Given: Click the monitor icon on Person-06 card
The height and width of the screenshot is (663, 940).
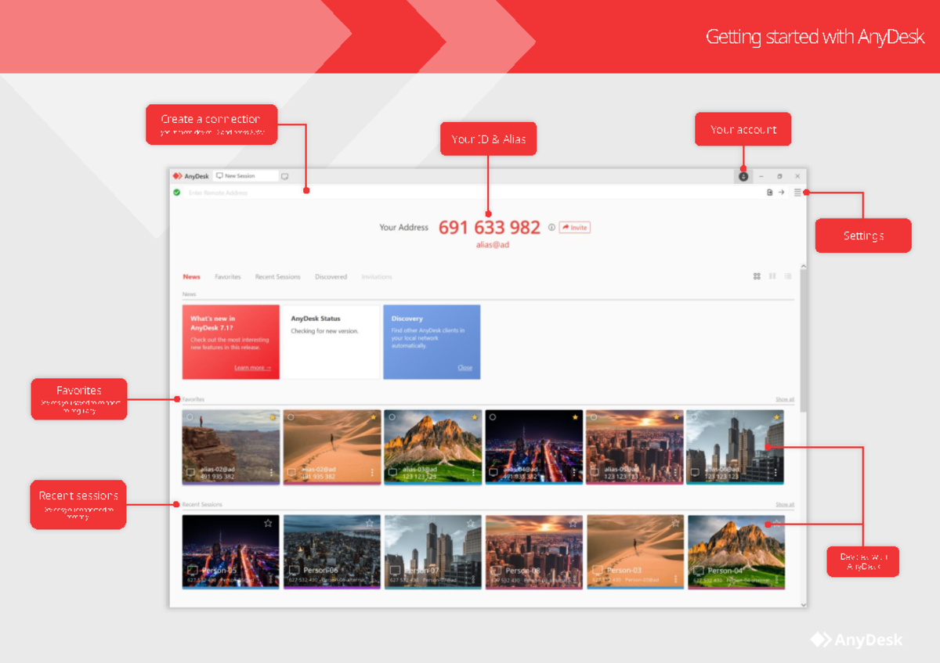Looking at the screenshot, I should click(x=295, y=571).
